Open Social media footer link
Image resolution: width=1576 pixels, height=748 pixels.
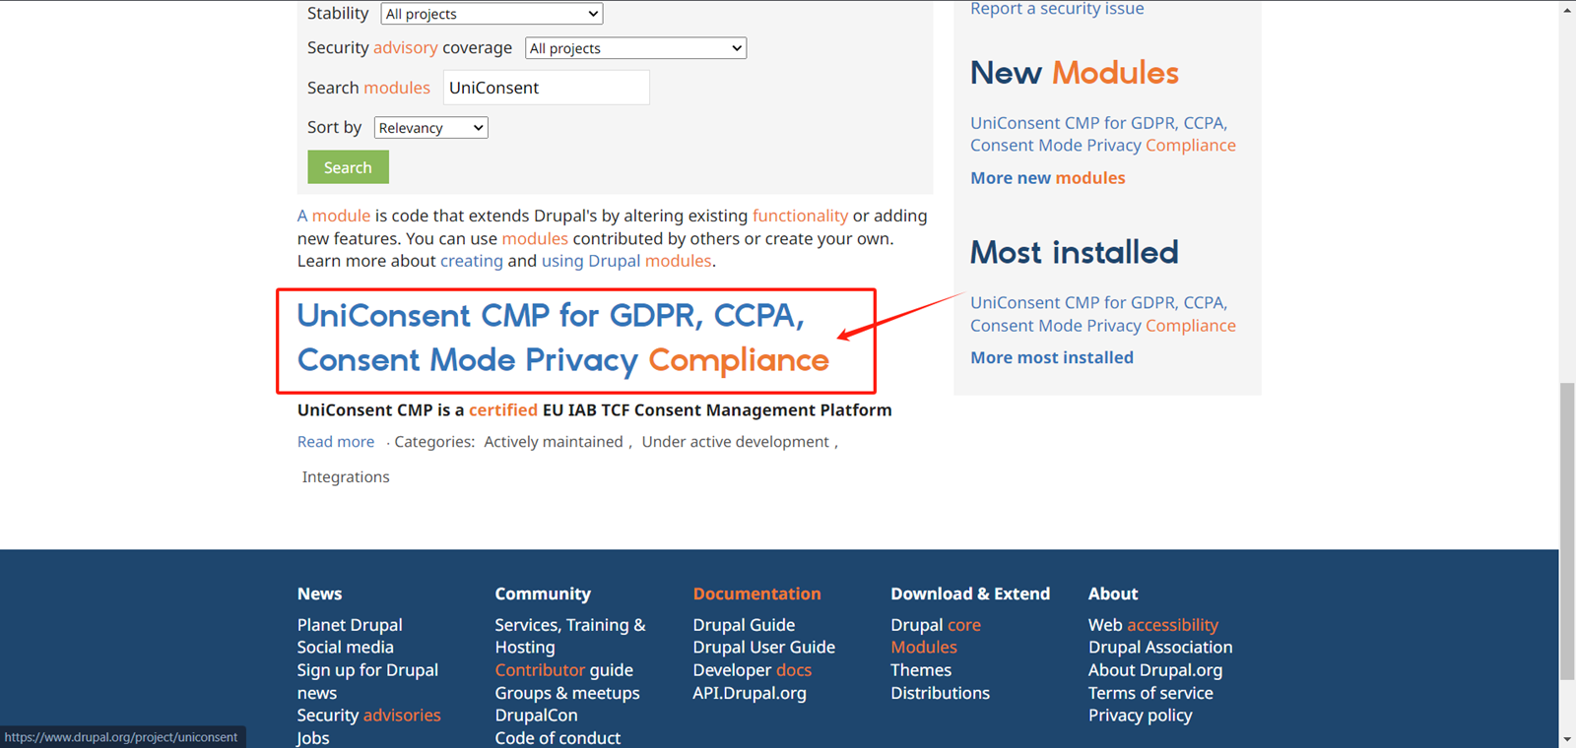point(346,648)
